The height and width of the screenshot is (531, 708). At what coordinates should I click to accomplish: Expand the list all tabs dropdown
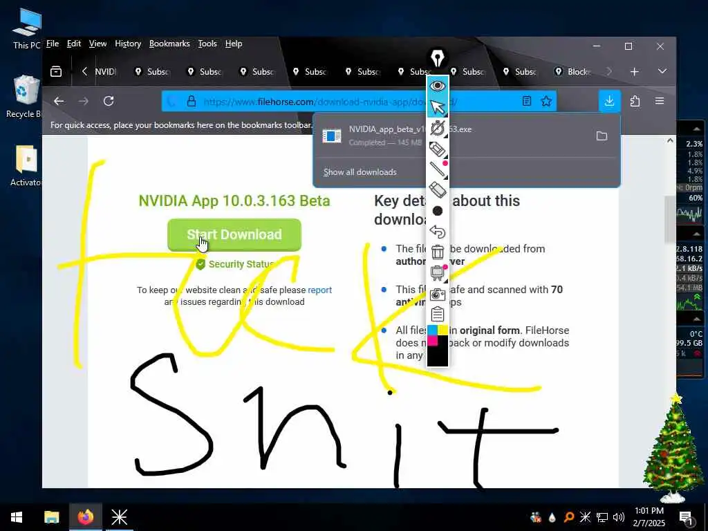662,71
